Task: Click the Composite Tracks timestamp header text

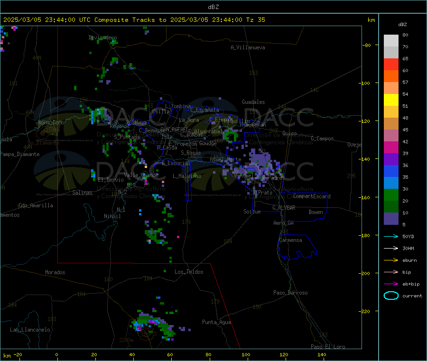Action: pos(134,20)
